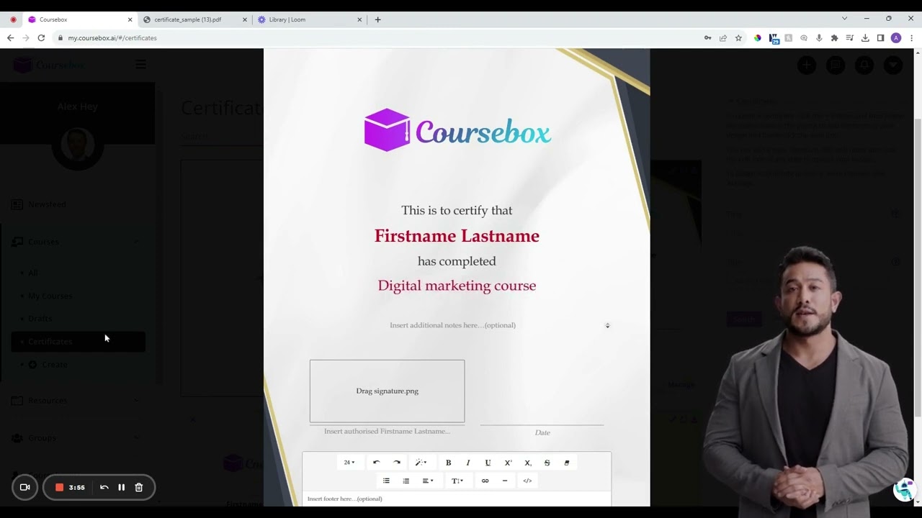Click the authorised name input field
Image resolution: width=922 pixels, height=518 pixels.
tap(387, 431)
